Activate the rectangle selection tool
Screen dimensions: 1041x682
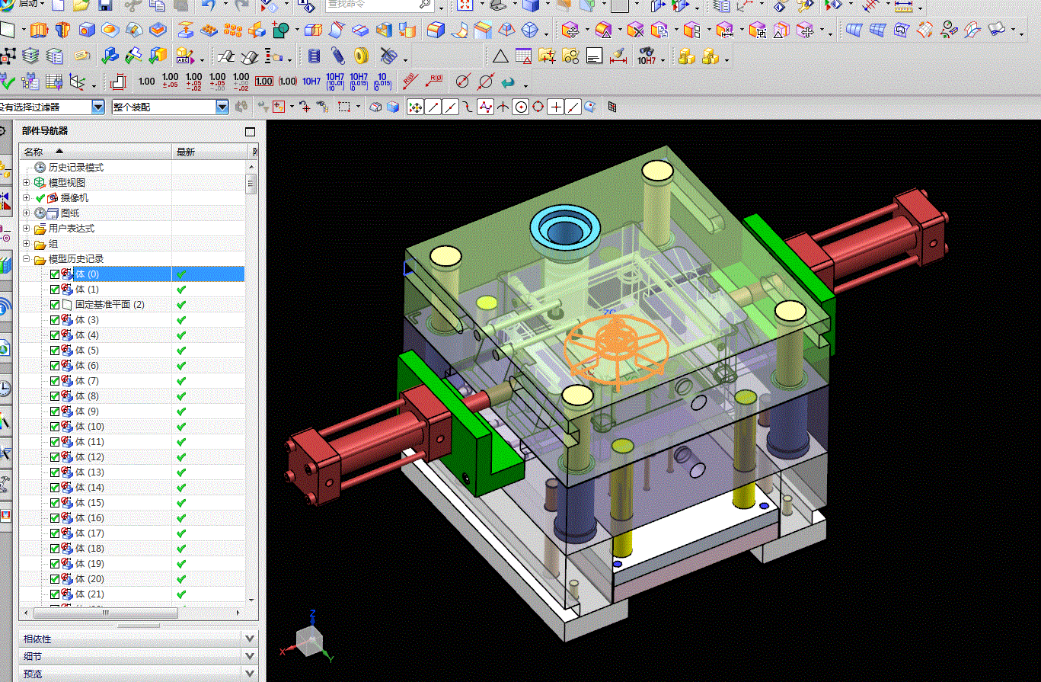(344, 107)
